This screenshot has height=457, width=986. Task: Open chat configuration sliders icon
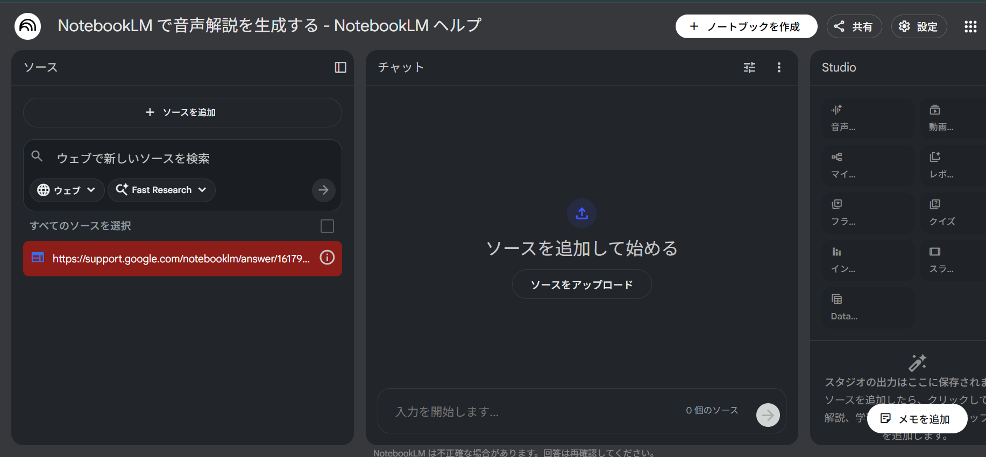(x=749, y=67)
